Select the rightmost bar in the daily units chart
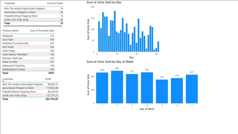This screenshot has width=238, height=134. (x=158, y=47)
